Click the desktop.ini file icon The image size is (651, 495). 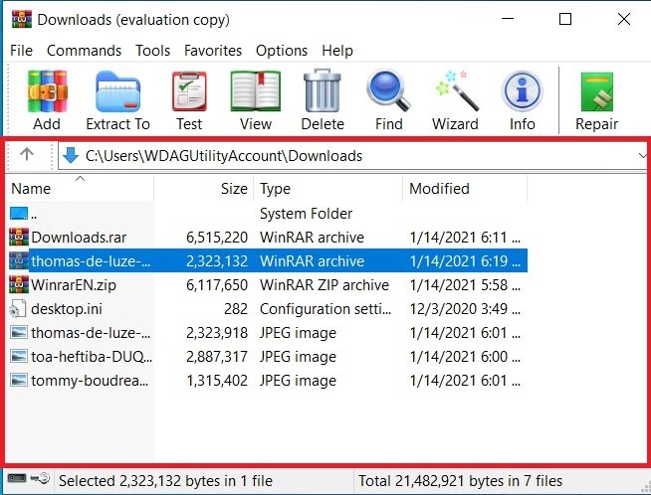tap(18, 309)
